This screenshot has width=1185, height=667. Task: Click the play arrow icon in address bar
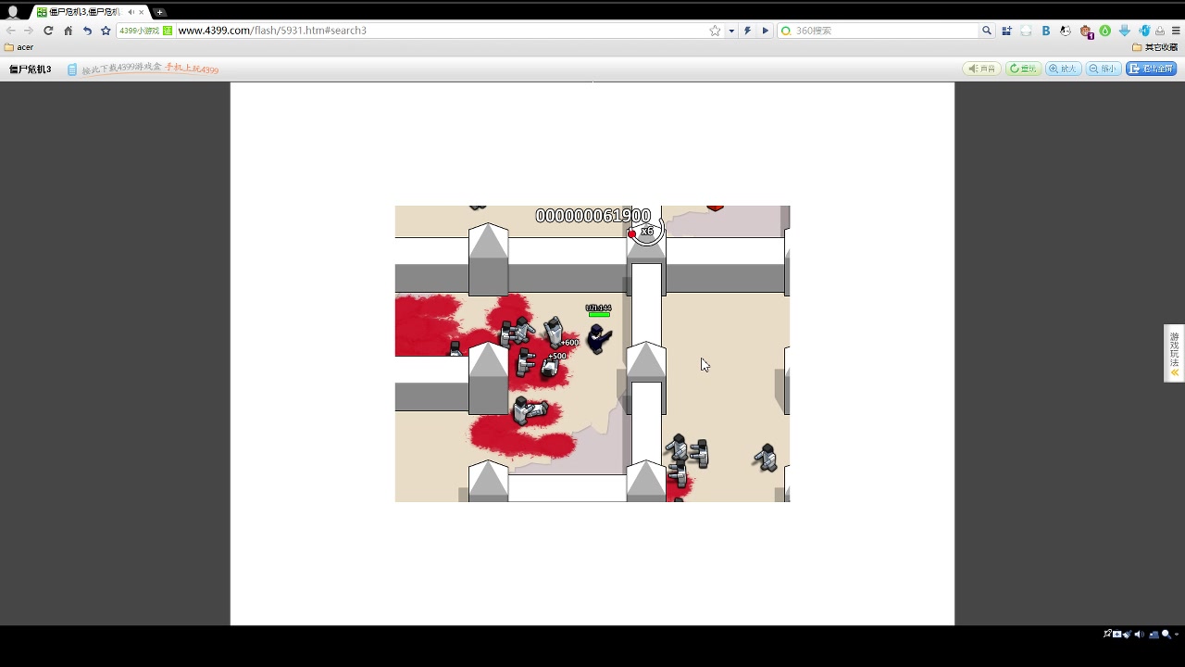tap(765, 31)
